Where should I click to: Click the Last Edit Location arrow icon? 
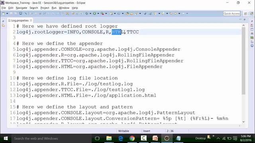171,14
